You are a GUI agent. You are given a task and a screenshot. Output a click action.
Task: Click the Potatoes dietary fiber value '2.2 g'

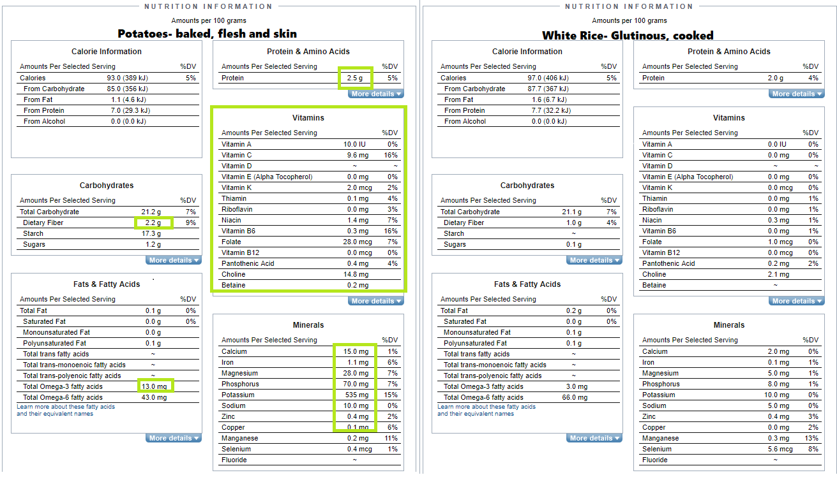(153, 223)
